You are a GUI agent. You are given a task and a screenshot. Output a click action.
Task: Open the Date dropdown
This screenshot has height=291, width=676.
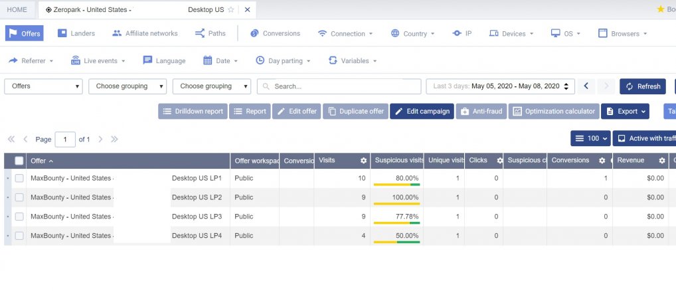click(x=220, y=60)
